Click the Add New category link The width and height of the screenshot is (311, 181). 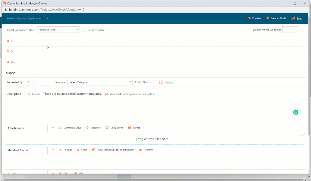(x=143, y=82)
